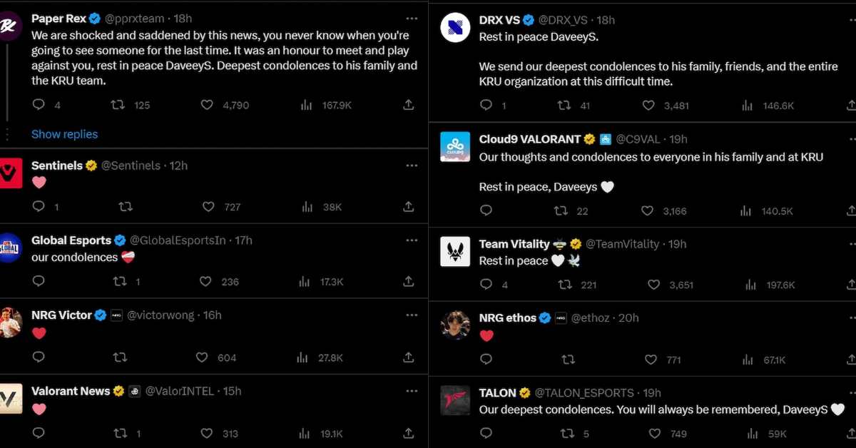Share the Global Esports tweet

(409, 281)
